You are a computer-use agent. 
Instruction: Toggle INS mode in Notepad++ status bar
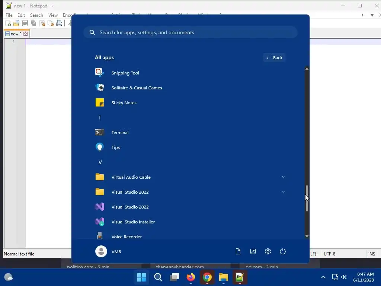point(372,254)
